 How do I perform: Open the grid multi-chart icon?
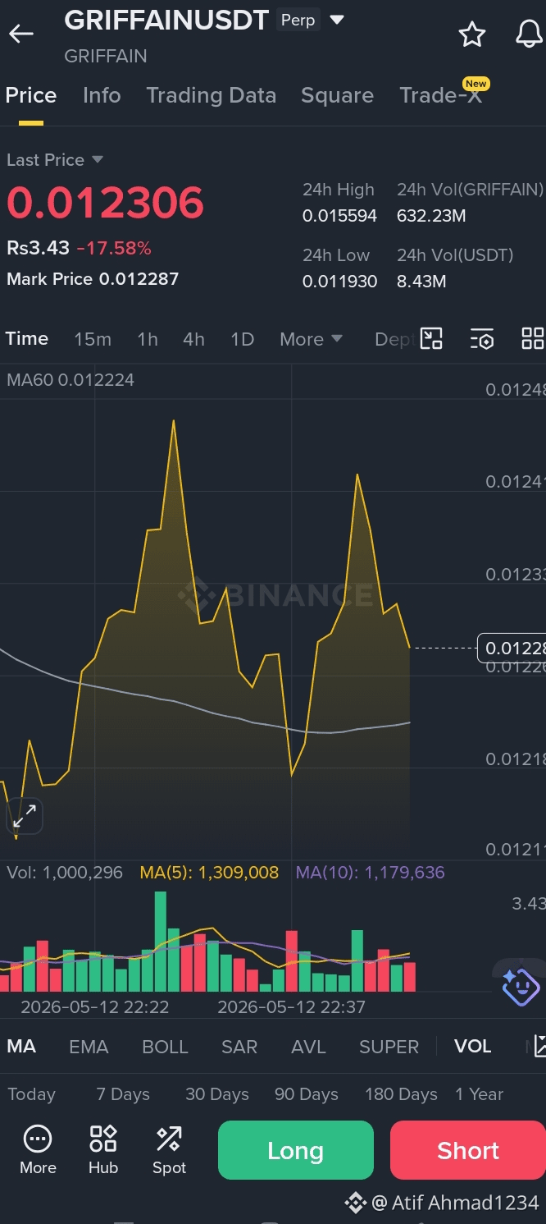click(533, 338)
